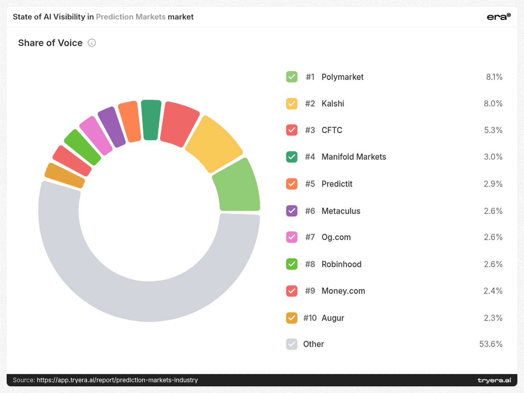Click the #10 rank label
Viewport: 524px width, 393px height.
click(310, 318)
